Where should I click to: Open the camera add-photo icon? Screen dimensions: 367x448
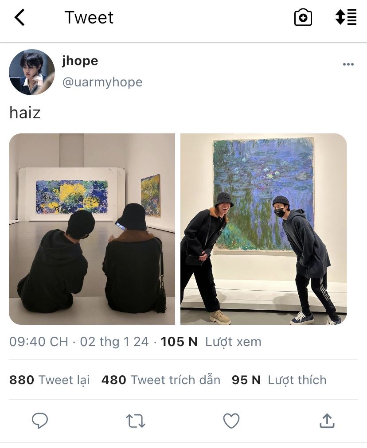(303, 17)
